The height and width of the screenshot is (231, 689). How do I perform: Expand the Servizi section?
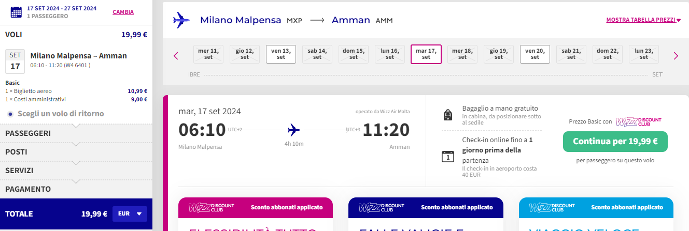(x=76, y=171)
